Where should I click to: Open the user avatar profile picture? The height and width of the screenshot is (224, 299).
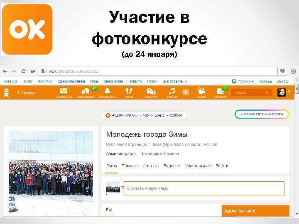point(282,92)
